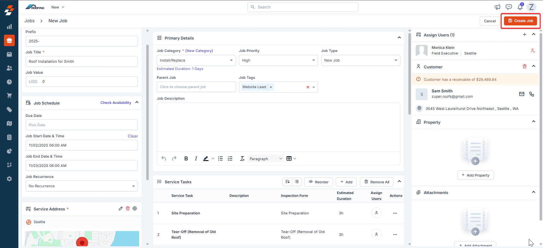This screenshot has width=543, height=248.
Task: Collapse the Service Tasks section
Action: click(x=399, y=181)
